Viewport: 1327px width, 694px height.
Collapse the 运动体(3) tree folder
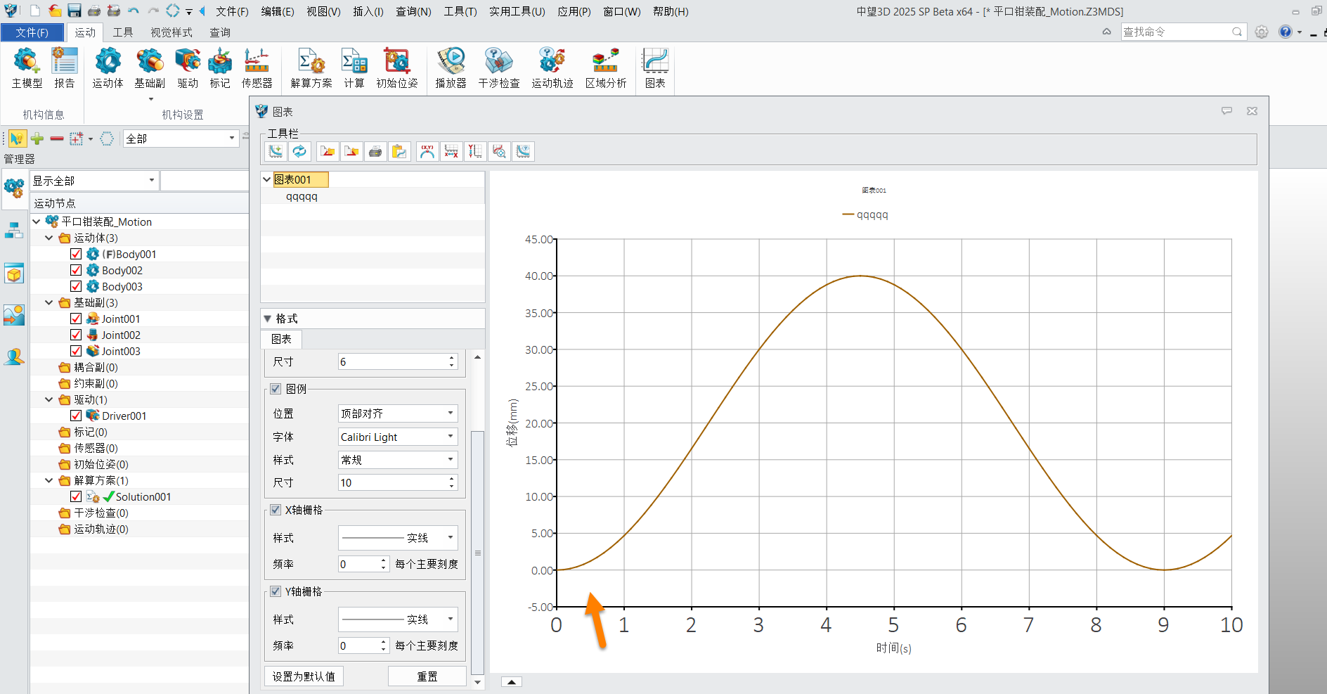(x=49, y=238)
